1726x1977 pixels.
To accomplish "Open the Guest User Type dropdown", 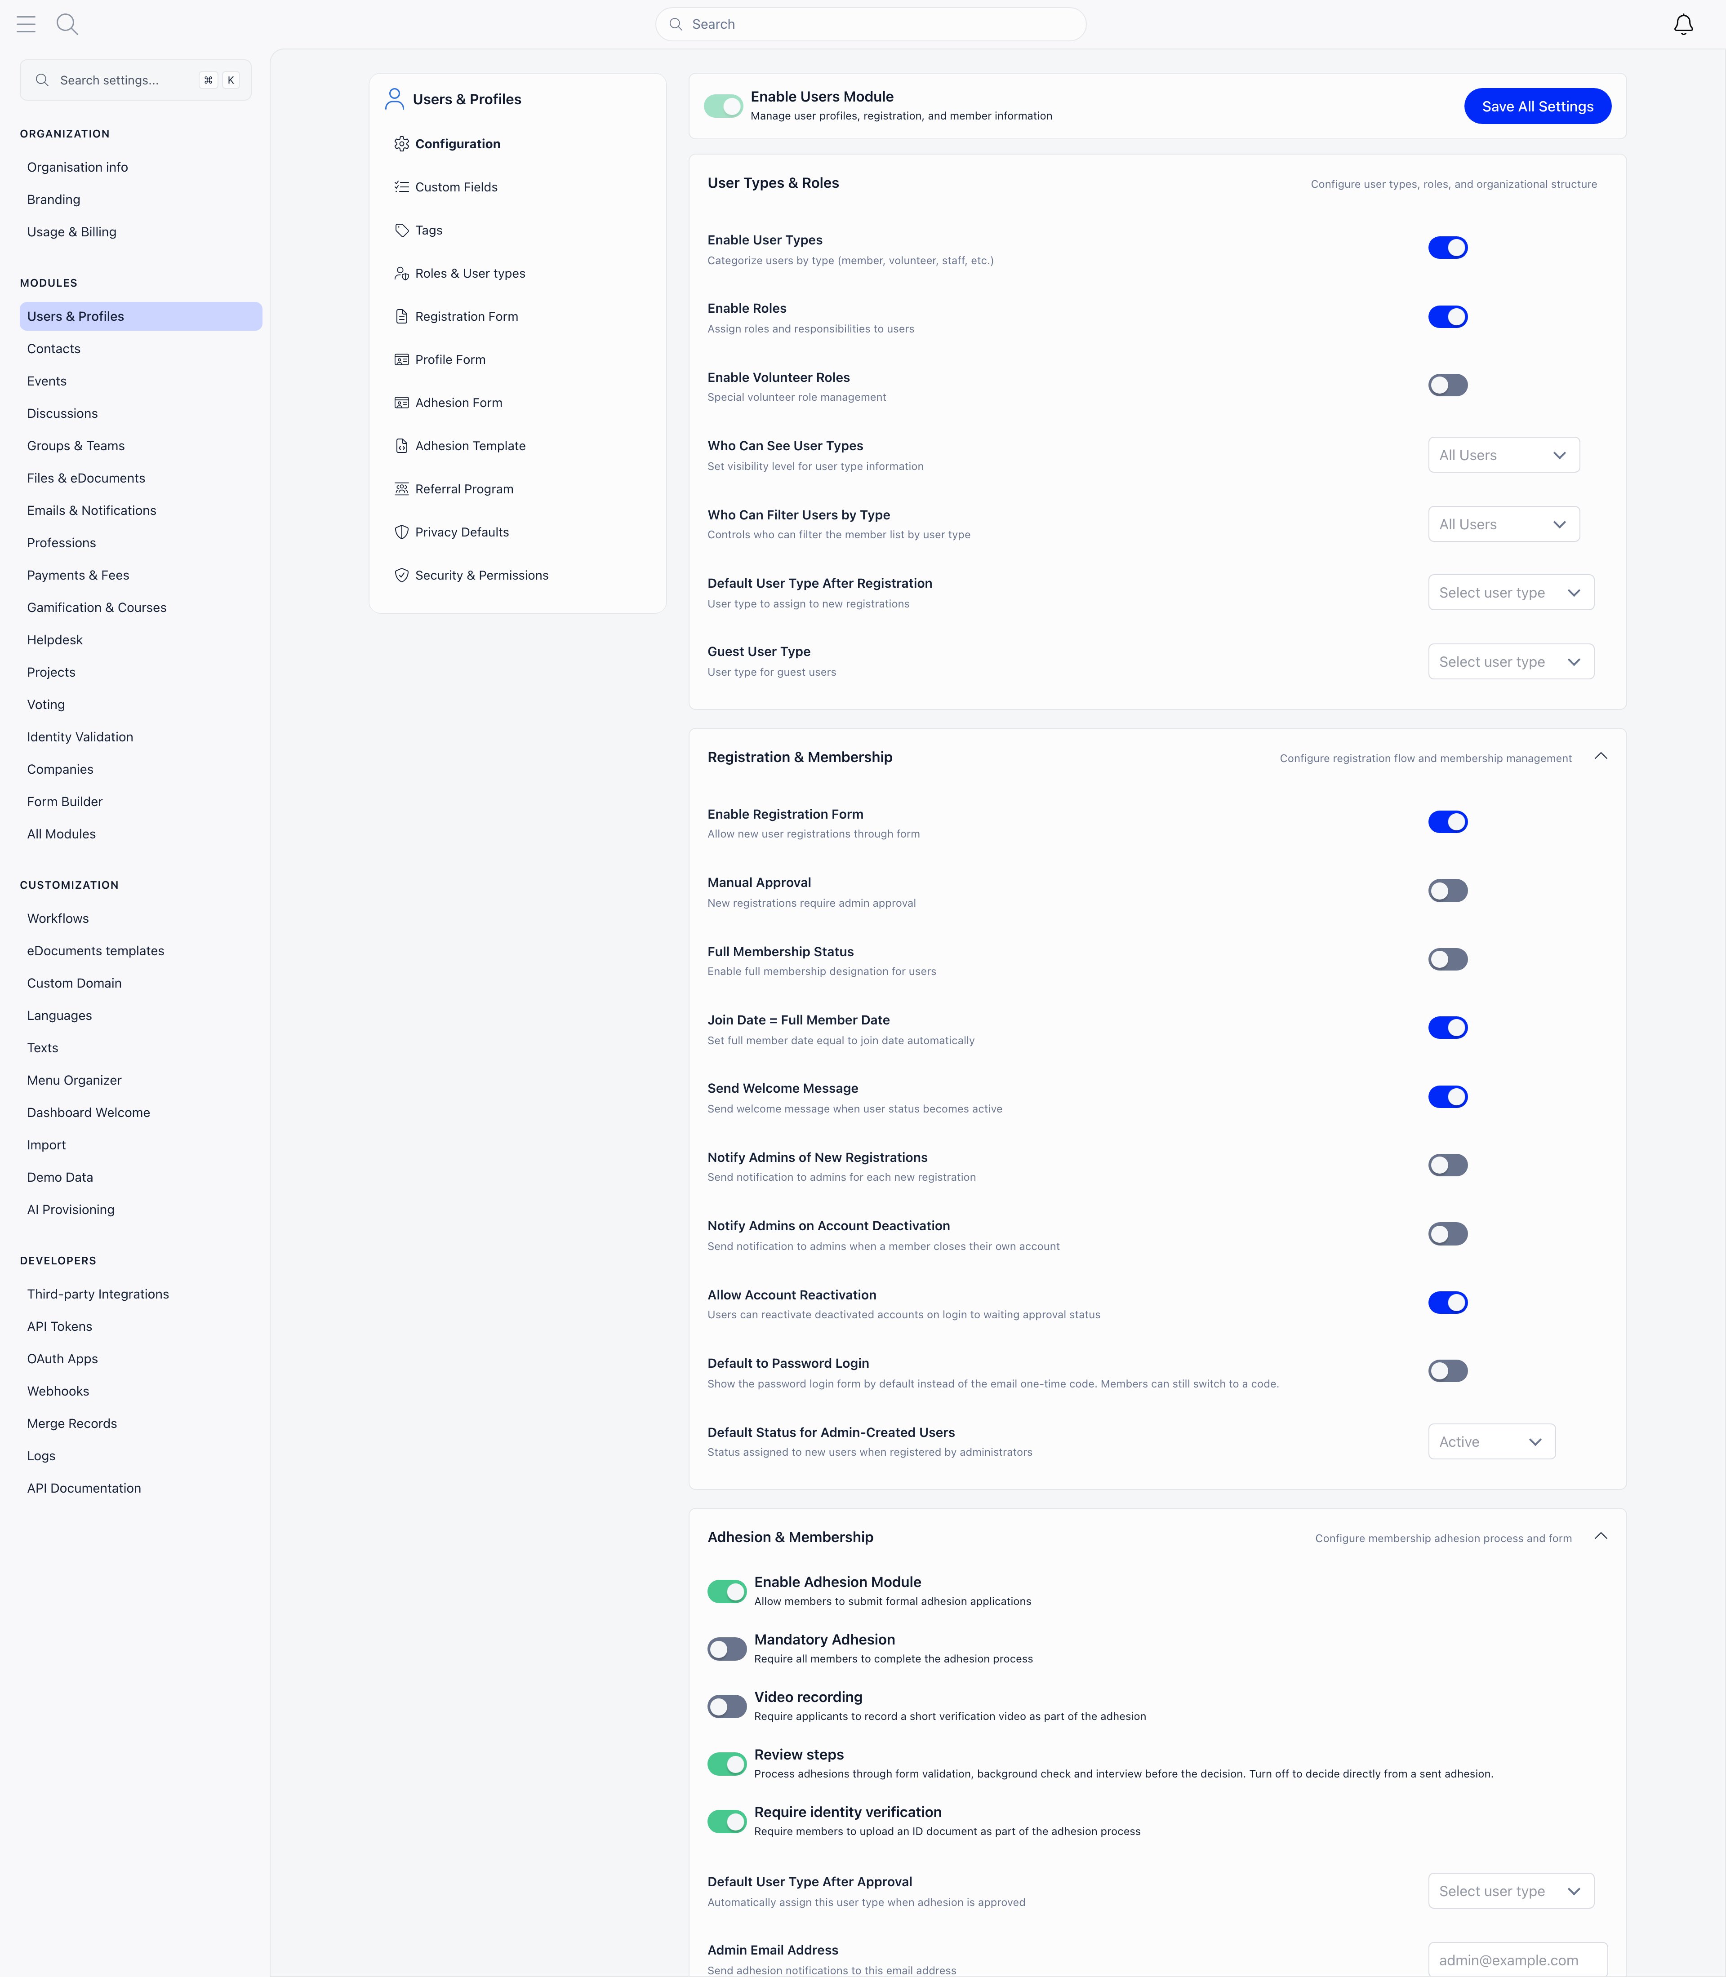I will point(1510,661).
